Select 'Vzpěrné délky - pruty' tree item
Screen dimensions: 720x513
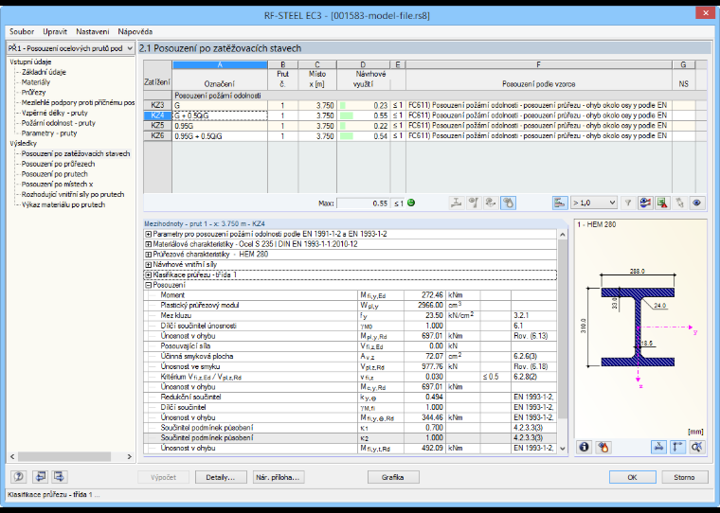(x=55, y=113)
